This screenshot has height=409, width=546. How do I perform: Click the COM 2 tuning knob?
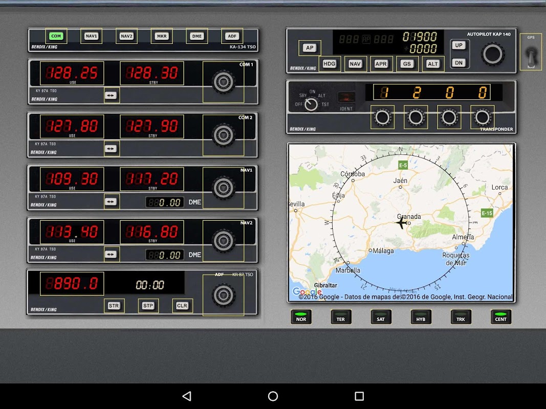tap(223, 135)
